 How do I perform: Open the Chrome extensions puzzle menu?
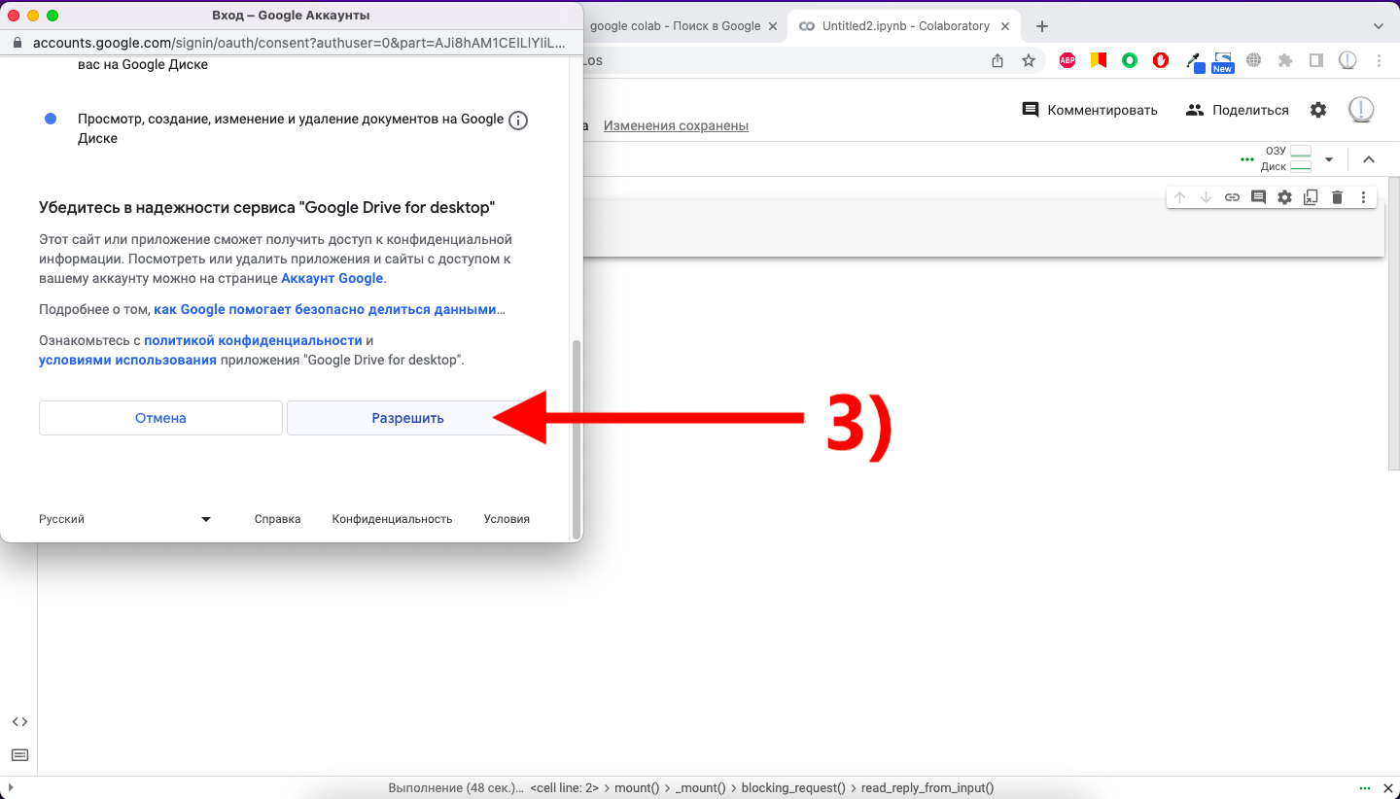1285,60
